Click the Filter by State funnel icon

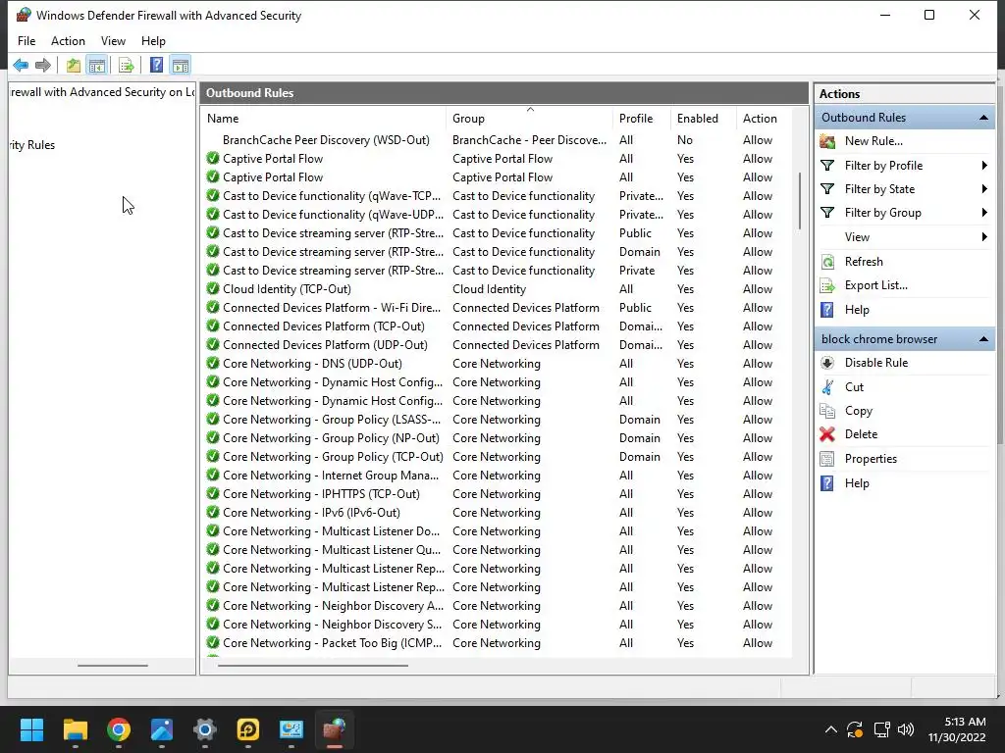tap(827, 189)
